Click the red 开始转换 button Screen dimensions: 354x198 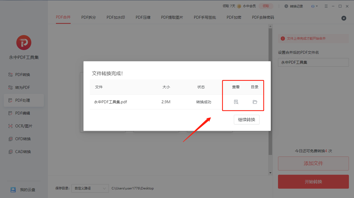tap(313, 182)
